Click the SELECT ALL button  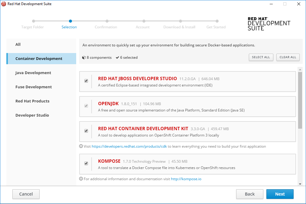click(261, 57)
